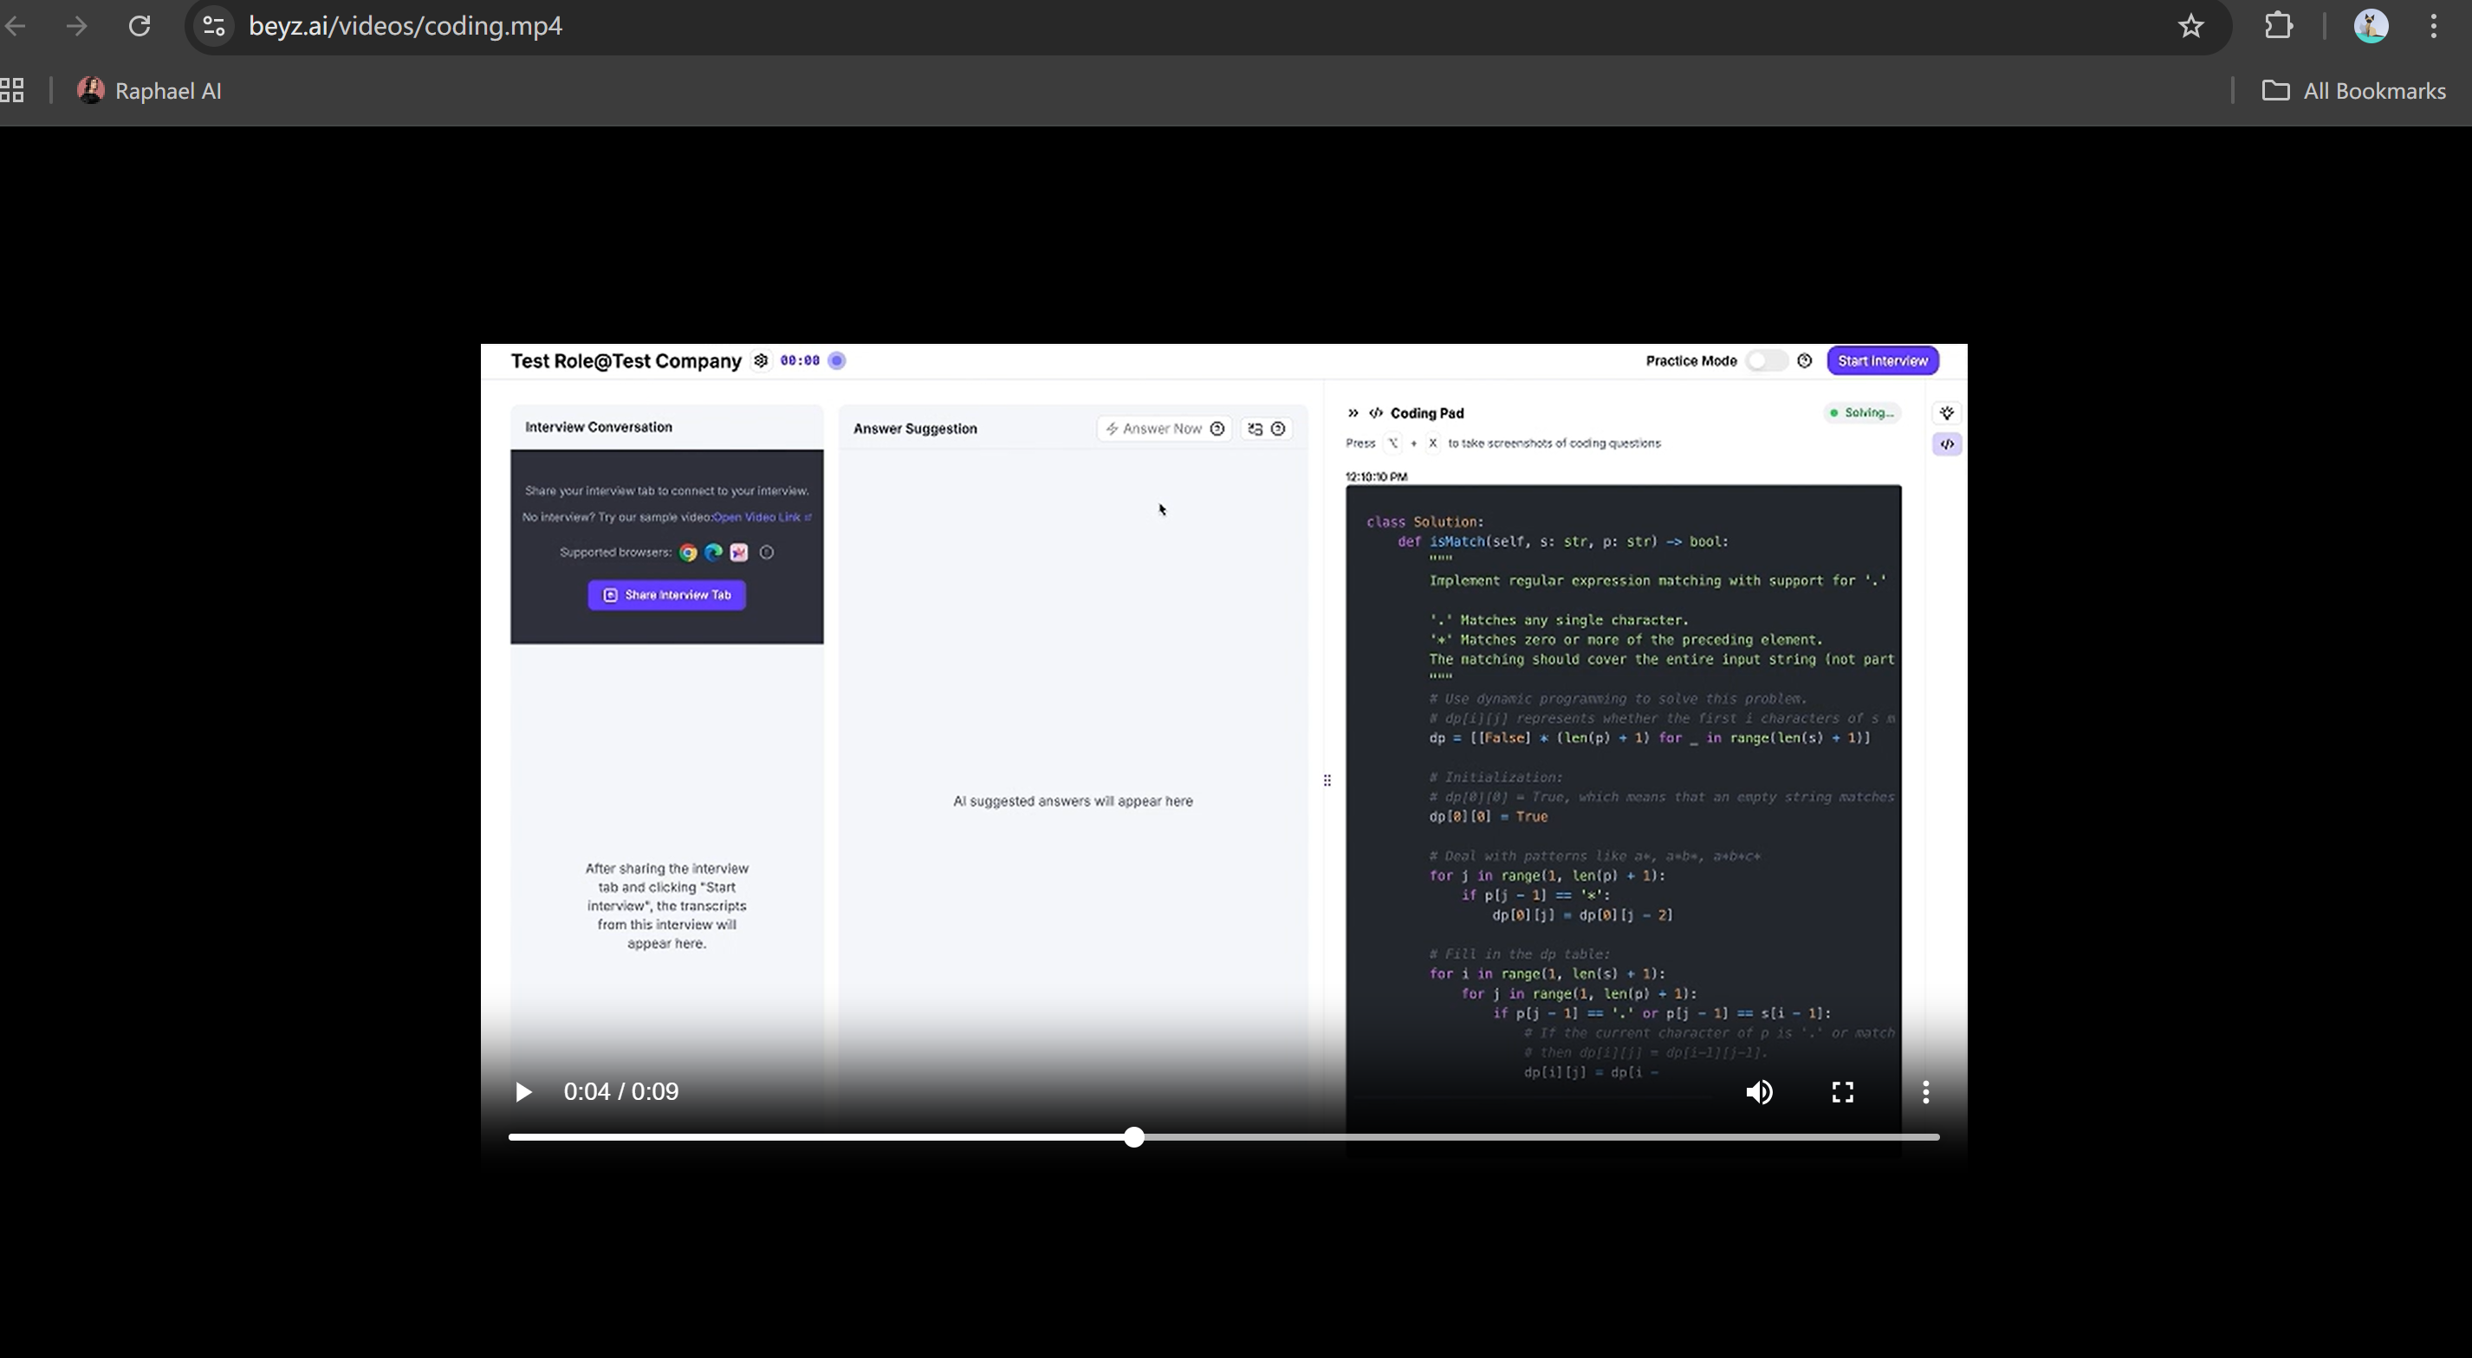Click the browser forward arrow
Screen dimensions: 2472x1358
pos(77,26)
